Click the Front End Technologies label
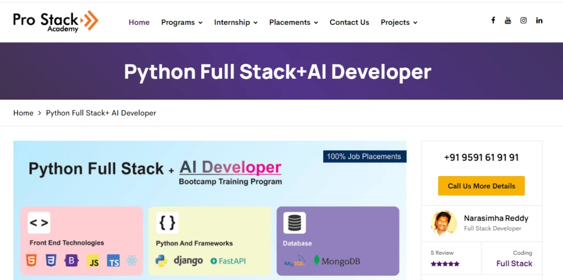 [67, 243]
